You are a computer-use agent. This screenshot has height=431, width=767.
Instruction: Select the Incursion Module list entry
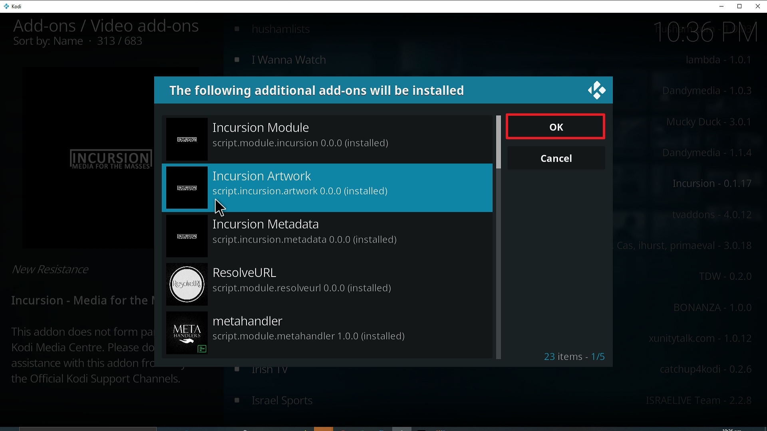(x=327, y=139)
